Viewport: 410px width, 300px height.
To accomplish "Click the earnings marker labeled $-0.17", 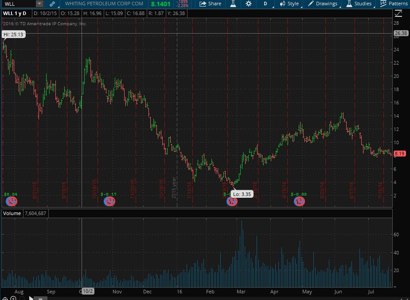I will click(109, 201).
